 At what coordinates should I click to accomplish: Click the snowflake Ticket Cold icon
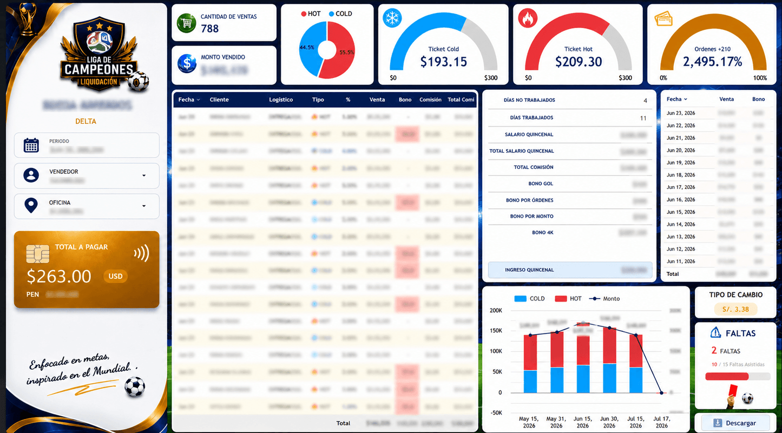[x=392, y=18]
